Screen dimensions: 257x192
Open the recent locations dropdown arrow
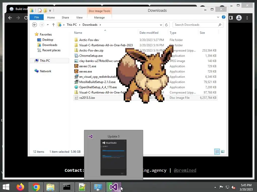coord(48,25)
